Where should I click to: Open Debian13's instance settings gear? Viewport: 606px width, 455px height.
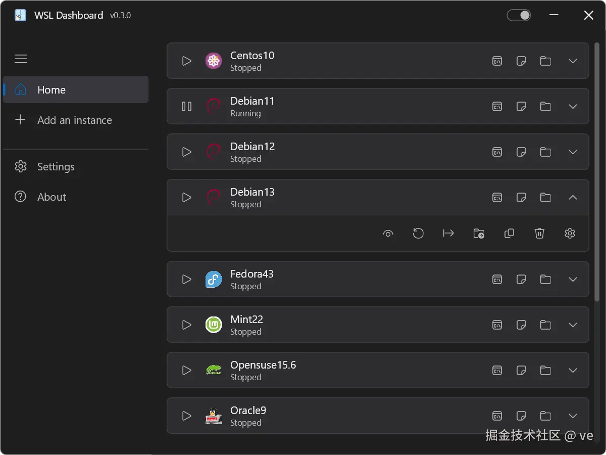(570, 233)
